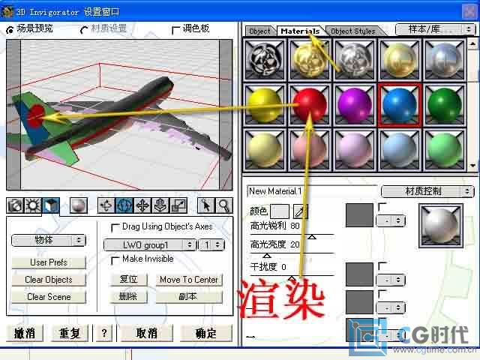The width and height of the screenshot is (480, 360).
Task: Open the 样本/库 dropdown
Action: [x=435, y=30]
